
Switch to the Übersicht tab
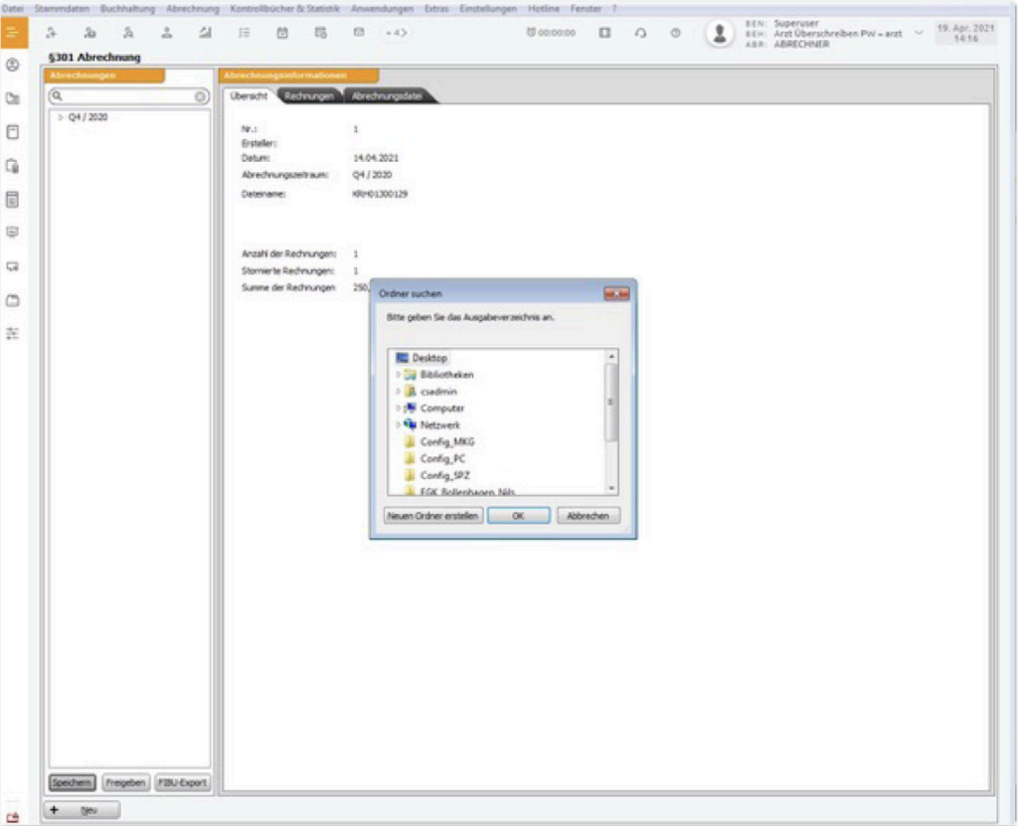point(249,96)
